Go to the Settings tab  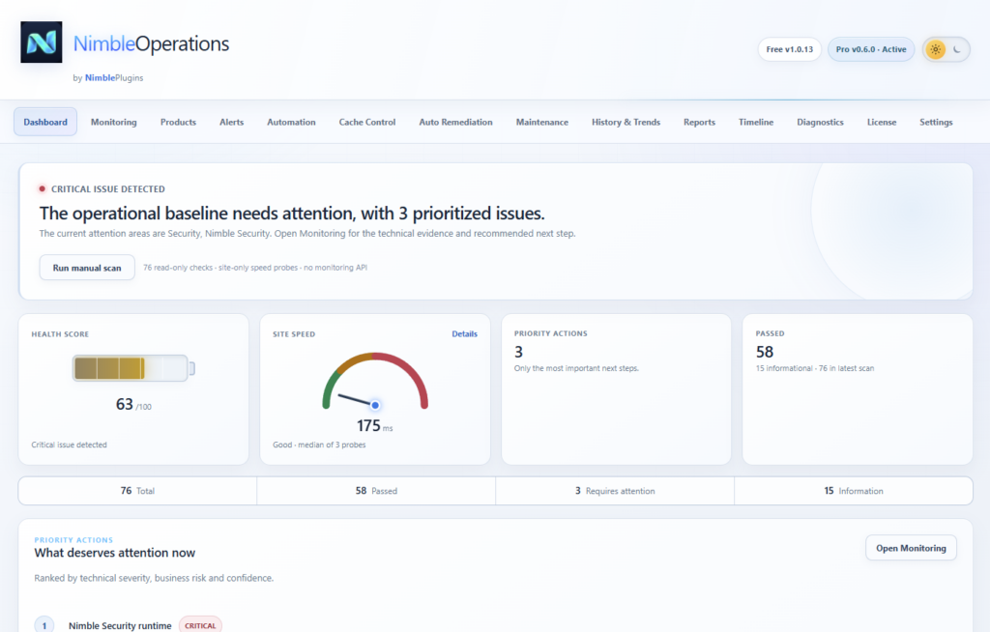[x=936, y=122]
